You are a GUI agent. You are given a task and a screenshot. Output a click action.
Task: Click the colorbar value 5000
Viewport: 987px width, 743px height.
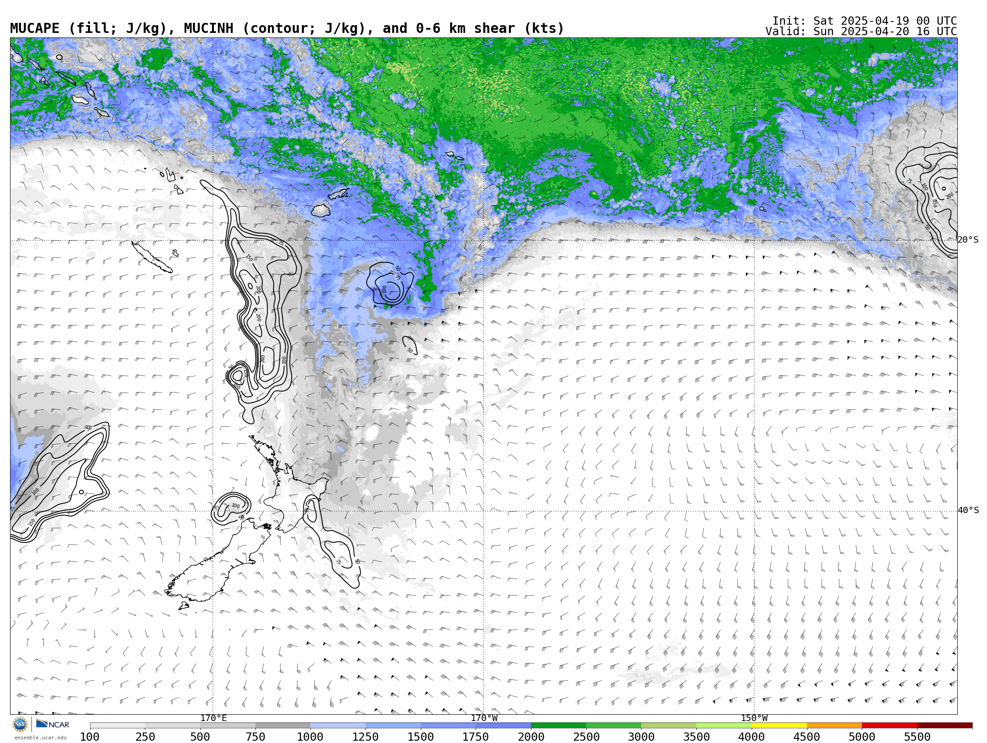[862, 737]
